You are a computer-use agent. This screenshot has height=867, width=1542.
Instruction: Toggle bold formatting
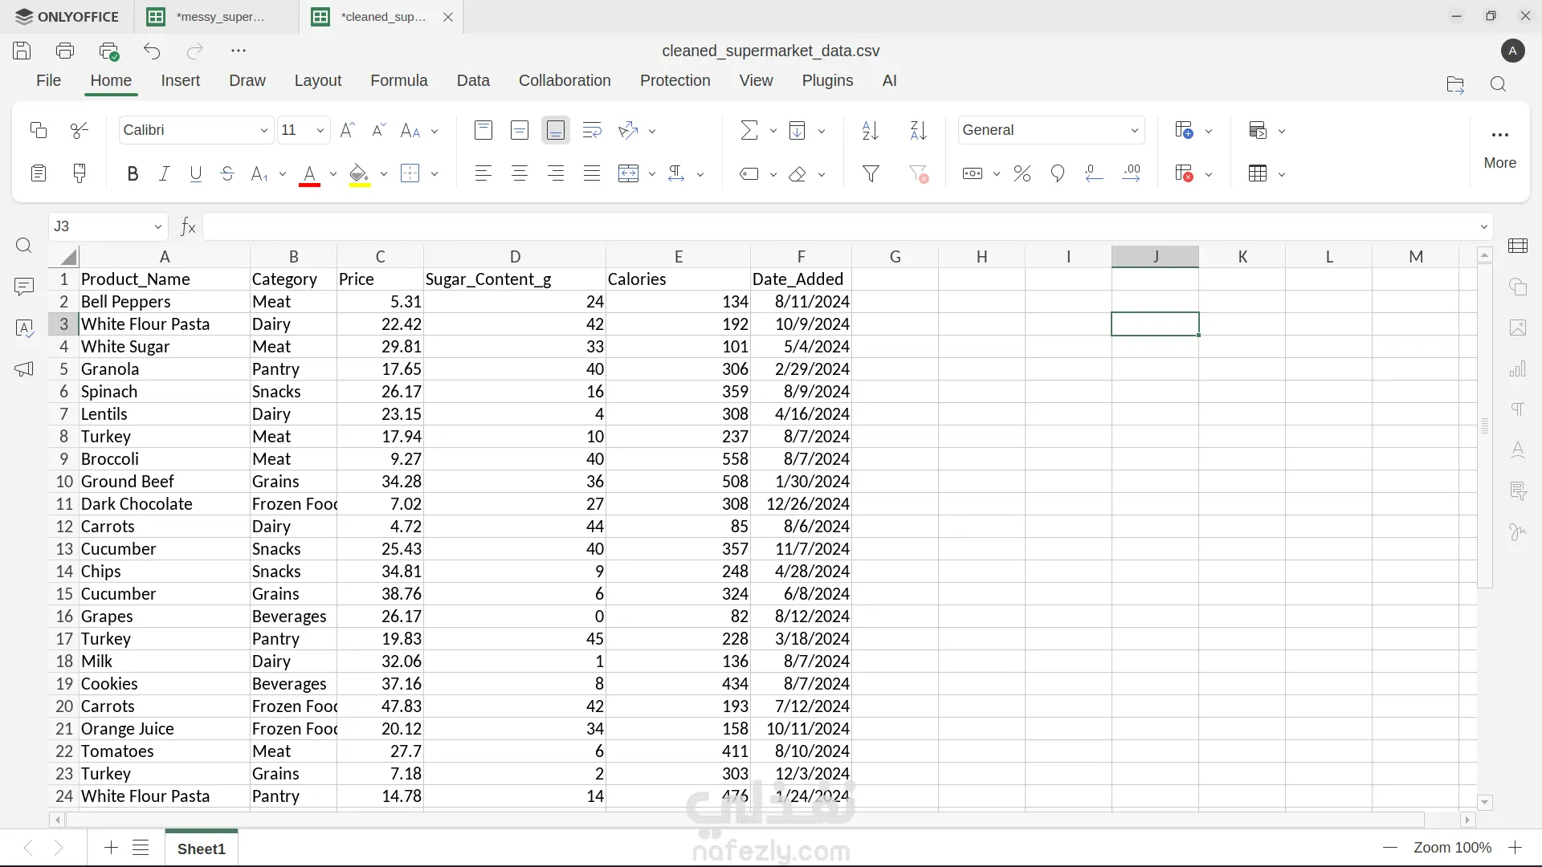[133, 173]
